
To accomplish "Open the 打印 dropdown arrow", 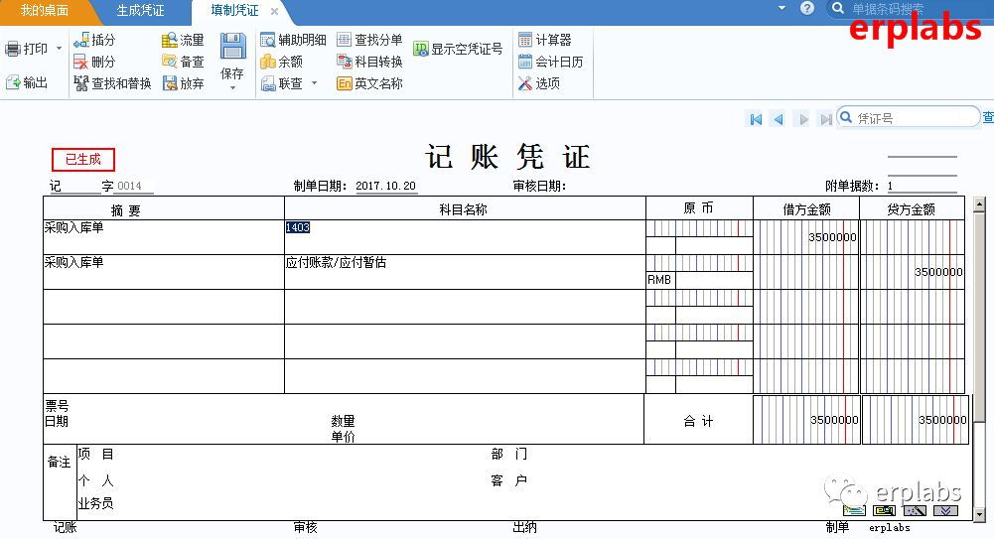I will pos(59,49).
